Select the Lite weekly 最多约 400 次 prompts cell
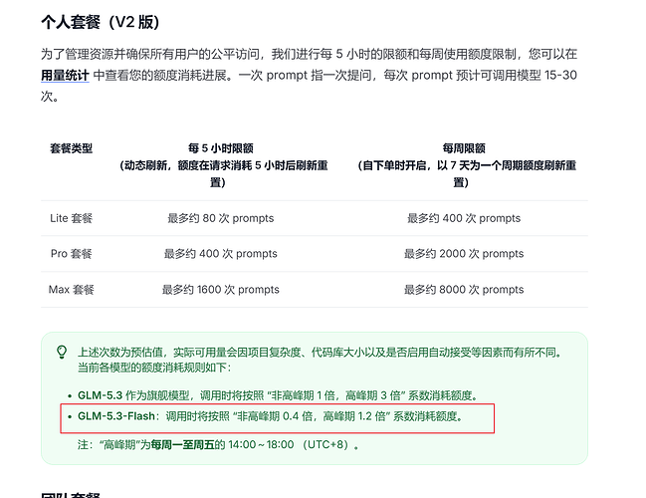 (464, 218)
